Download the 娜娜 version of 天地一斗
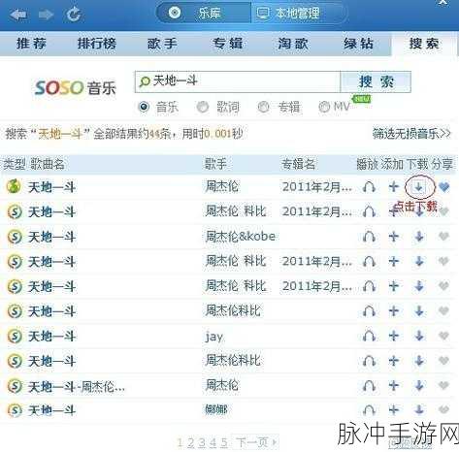 [x=419, y=410]
